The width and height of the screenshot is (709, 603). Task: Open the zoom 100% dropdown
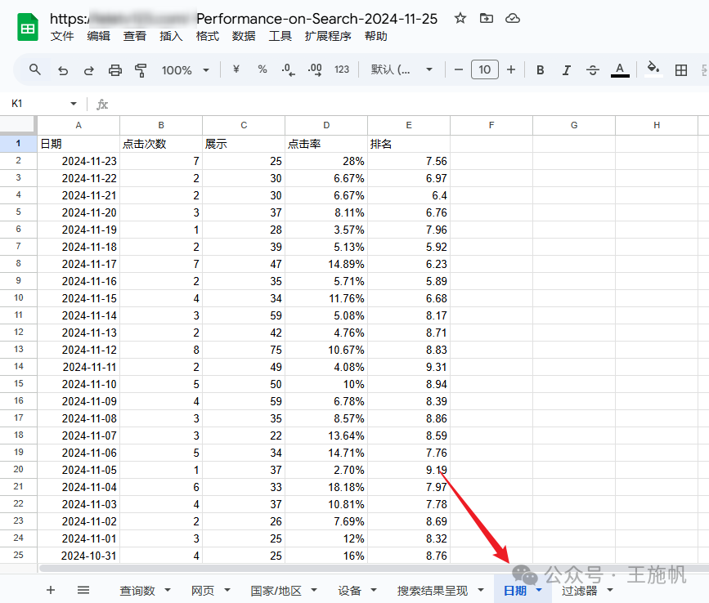click(x=185, y=70)
